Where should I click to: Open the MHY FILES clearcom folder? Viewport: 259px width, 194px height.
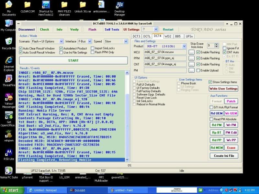click(64, 8)
